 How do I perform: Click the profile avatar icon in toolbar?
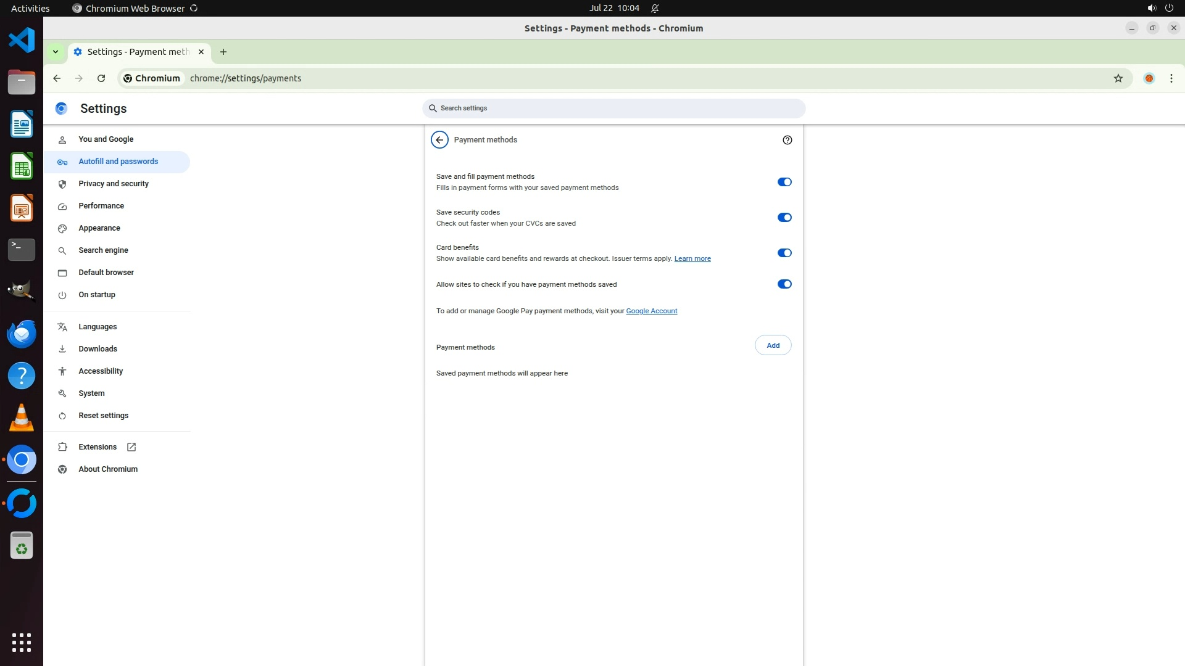[1149, 78]
